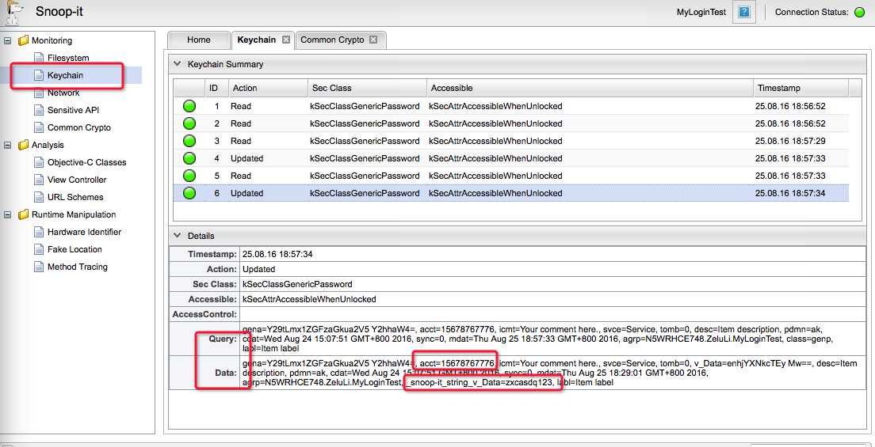Click the Hardware Identifier document icon
This screenshot has width=875, height=447.
pyautogui.click(x=38, y=233)
